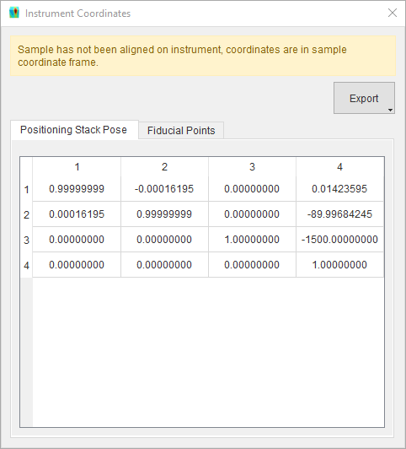Select row header 2
This screenshot has width=406, height=449.
26,214
